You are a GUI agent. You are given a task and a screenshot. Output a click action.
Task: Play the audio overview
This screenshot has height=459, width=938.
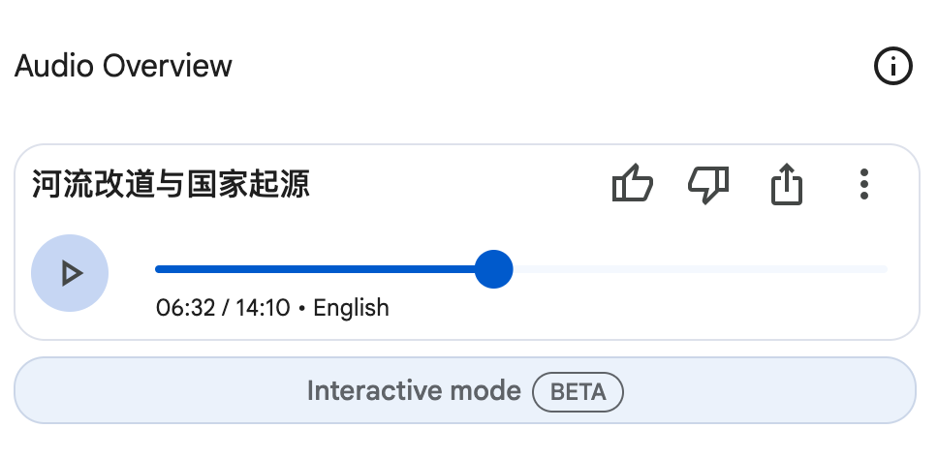coord(70,273)
